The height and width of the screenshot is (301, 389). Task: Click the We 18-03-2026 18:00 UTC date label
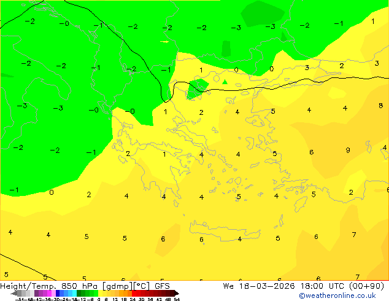pyautogui.click(x=304, y=286)
